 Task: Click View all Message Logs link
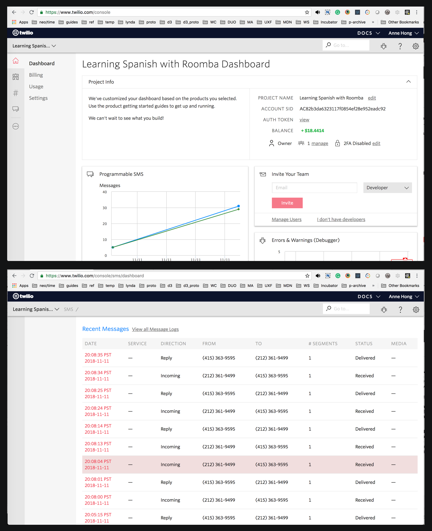[x=155, y=329]
